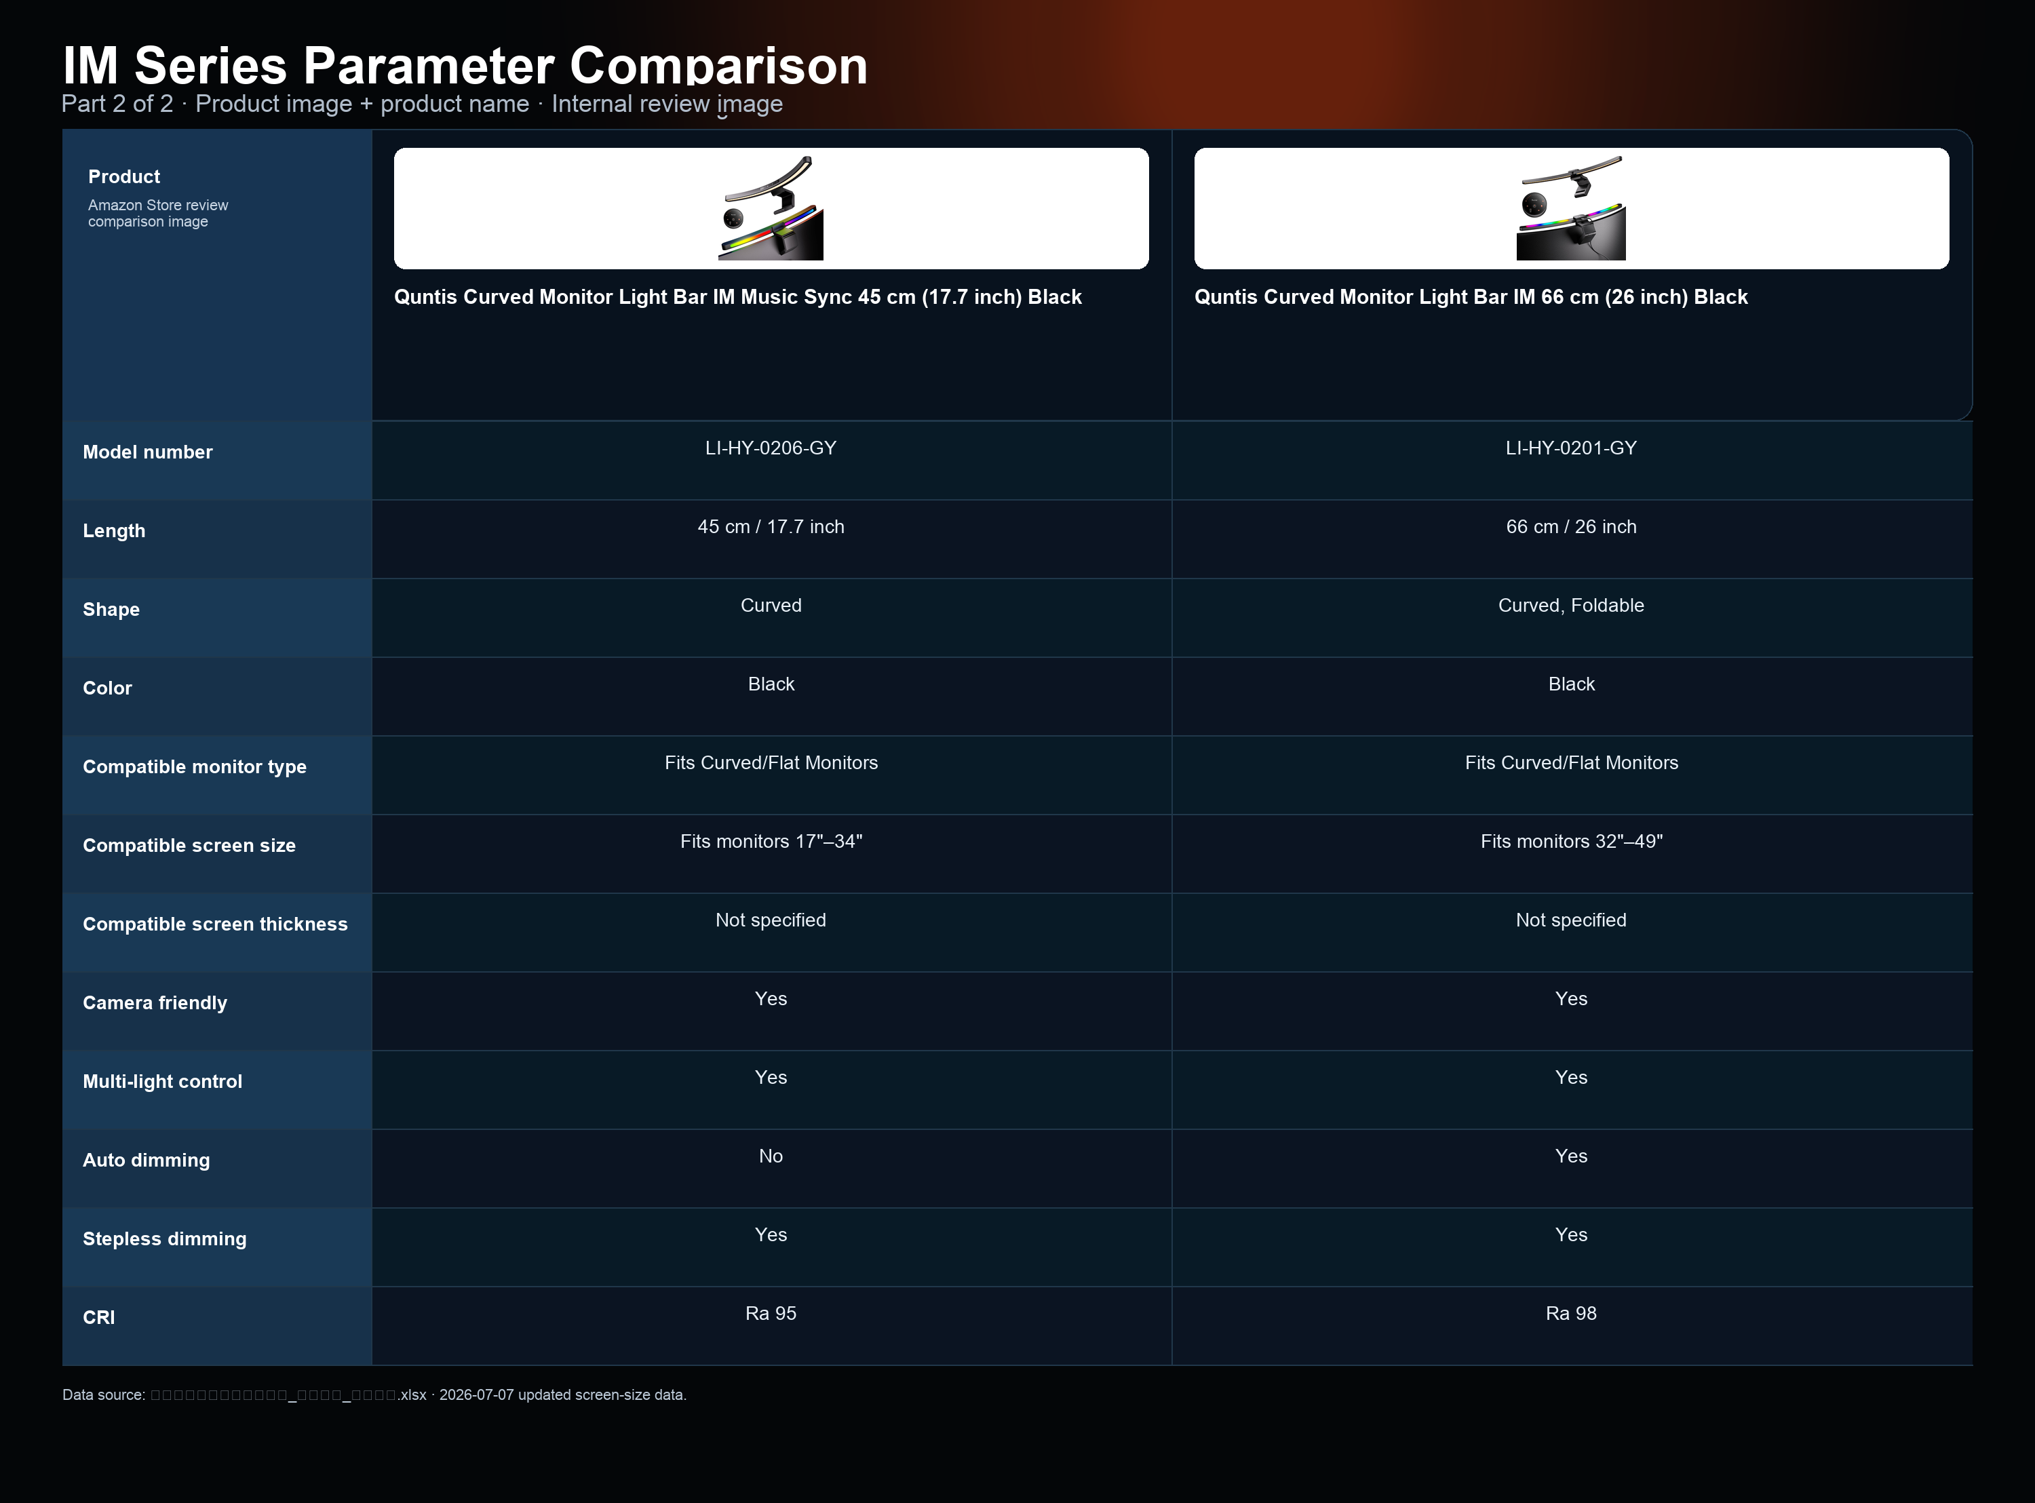Click the 'Shape' row label
Viewport: 2035px width, 1503px height.
click(x=111, y=610)
